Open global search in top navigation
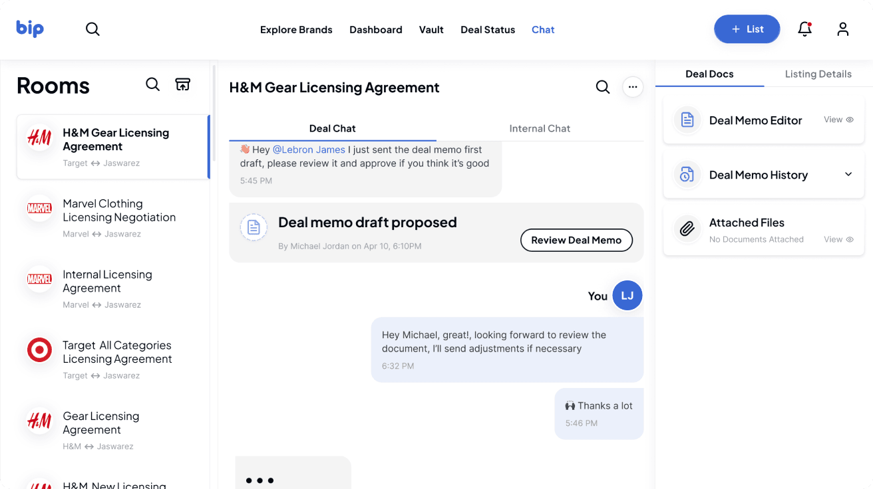Image resolution: width=873 pixels, height=489 pixels. tap(92, 29)
